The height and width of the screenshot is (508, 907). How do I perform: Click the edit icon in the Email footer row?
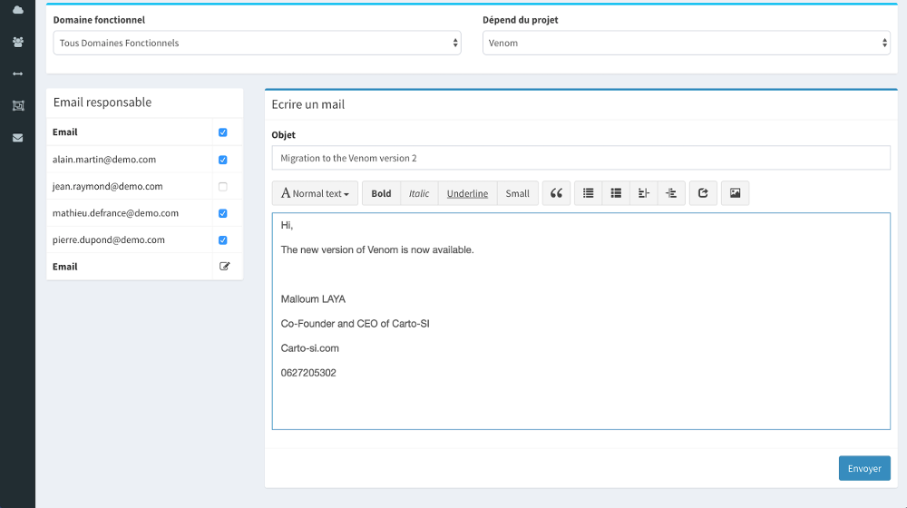click(224, 267)
